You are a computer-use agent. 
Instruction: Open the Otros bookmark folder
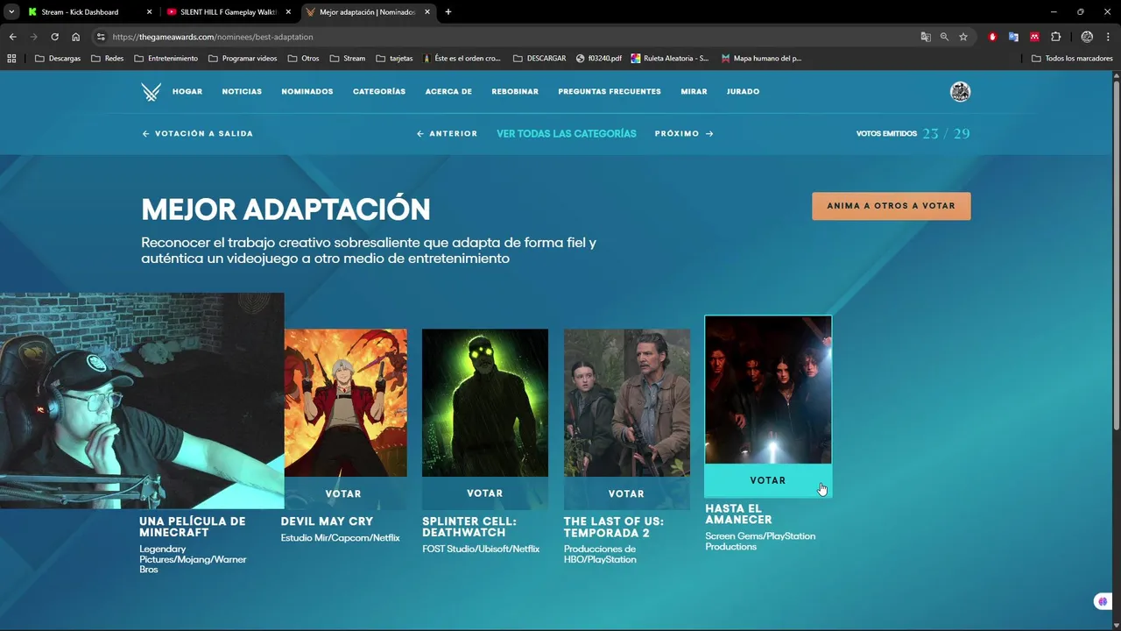(x=303, y=59)
